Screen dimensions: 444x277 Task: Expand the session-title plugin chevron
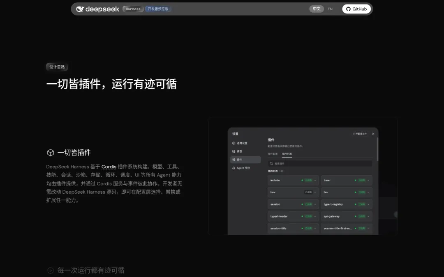(x=315, y=229)
